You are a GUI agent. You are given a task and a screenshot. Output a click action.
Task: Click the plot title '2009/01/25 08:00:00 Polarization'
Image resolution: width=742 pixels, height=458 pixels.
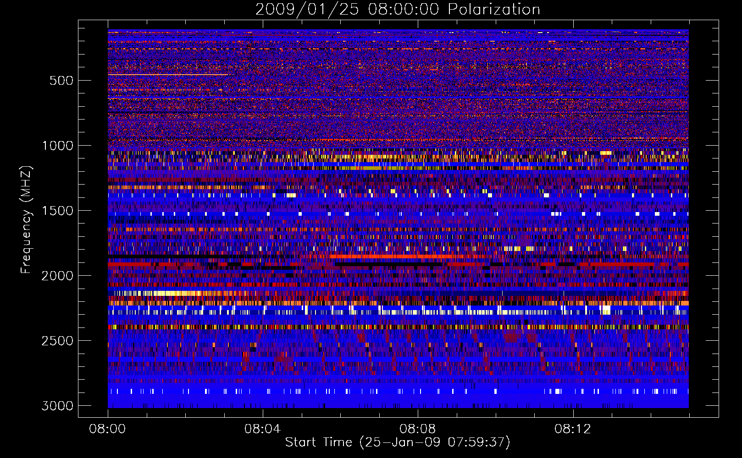click(398, 9)
